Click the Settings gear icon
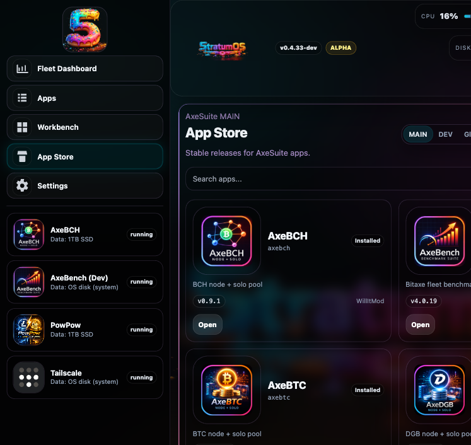This screenshot has height=445, width=471. 22,185
